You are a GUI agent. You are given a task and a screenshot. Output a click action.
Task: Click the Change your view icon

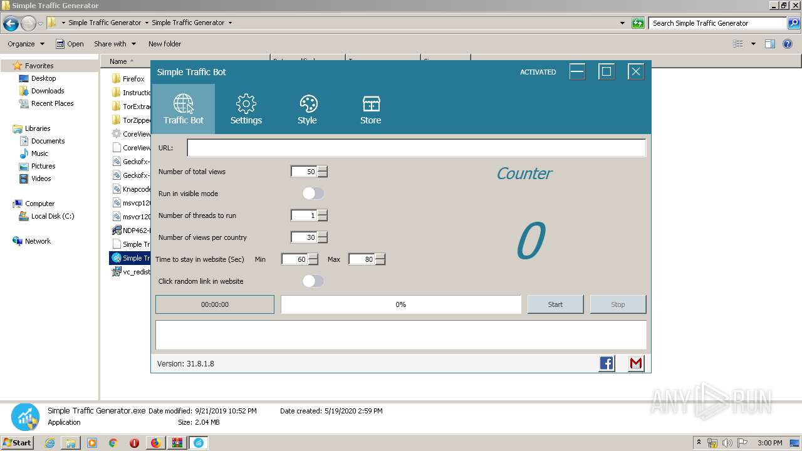tap(738, 44)
